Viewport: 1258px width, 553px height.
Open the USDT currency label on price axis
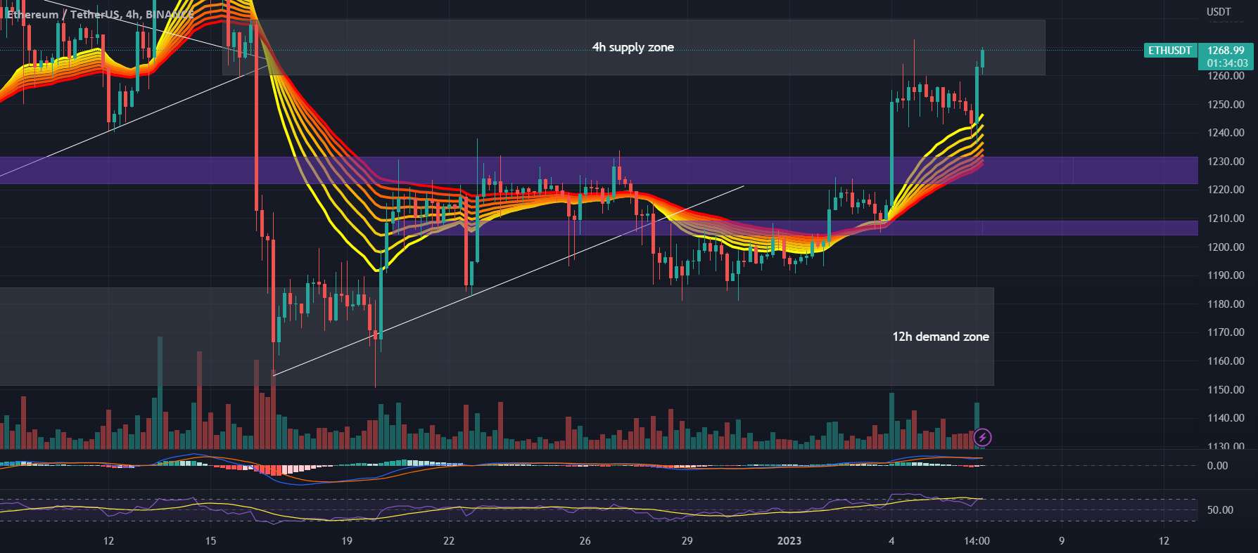1219,12
